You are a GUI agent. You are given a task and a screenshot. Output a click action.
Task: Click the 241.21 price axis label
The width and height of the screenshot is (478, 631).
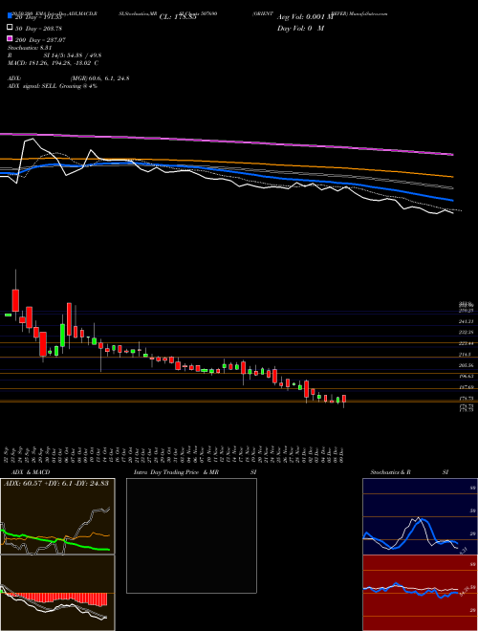coord(466,321)
